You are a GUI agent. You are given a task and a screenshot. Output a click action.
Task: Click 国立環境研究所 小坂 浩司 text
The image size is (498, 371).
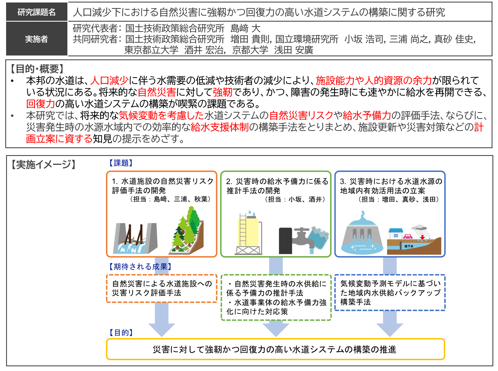(x=329, y=39)
